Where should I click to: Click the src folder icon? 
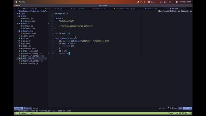click(x=19, y=16)
